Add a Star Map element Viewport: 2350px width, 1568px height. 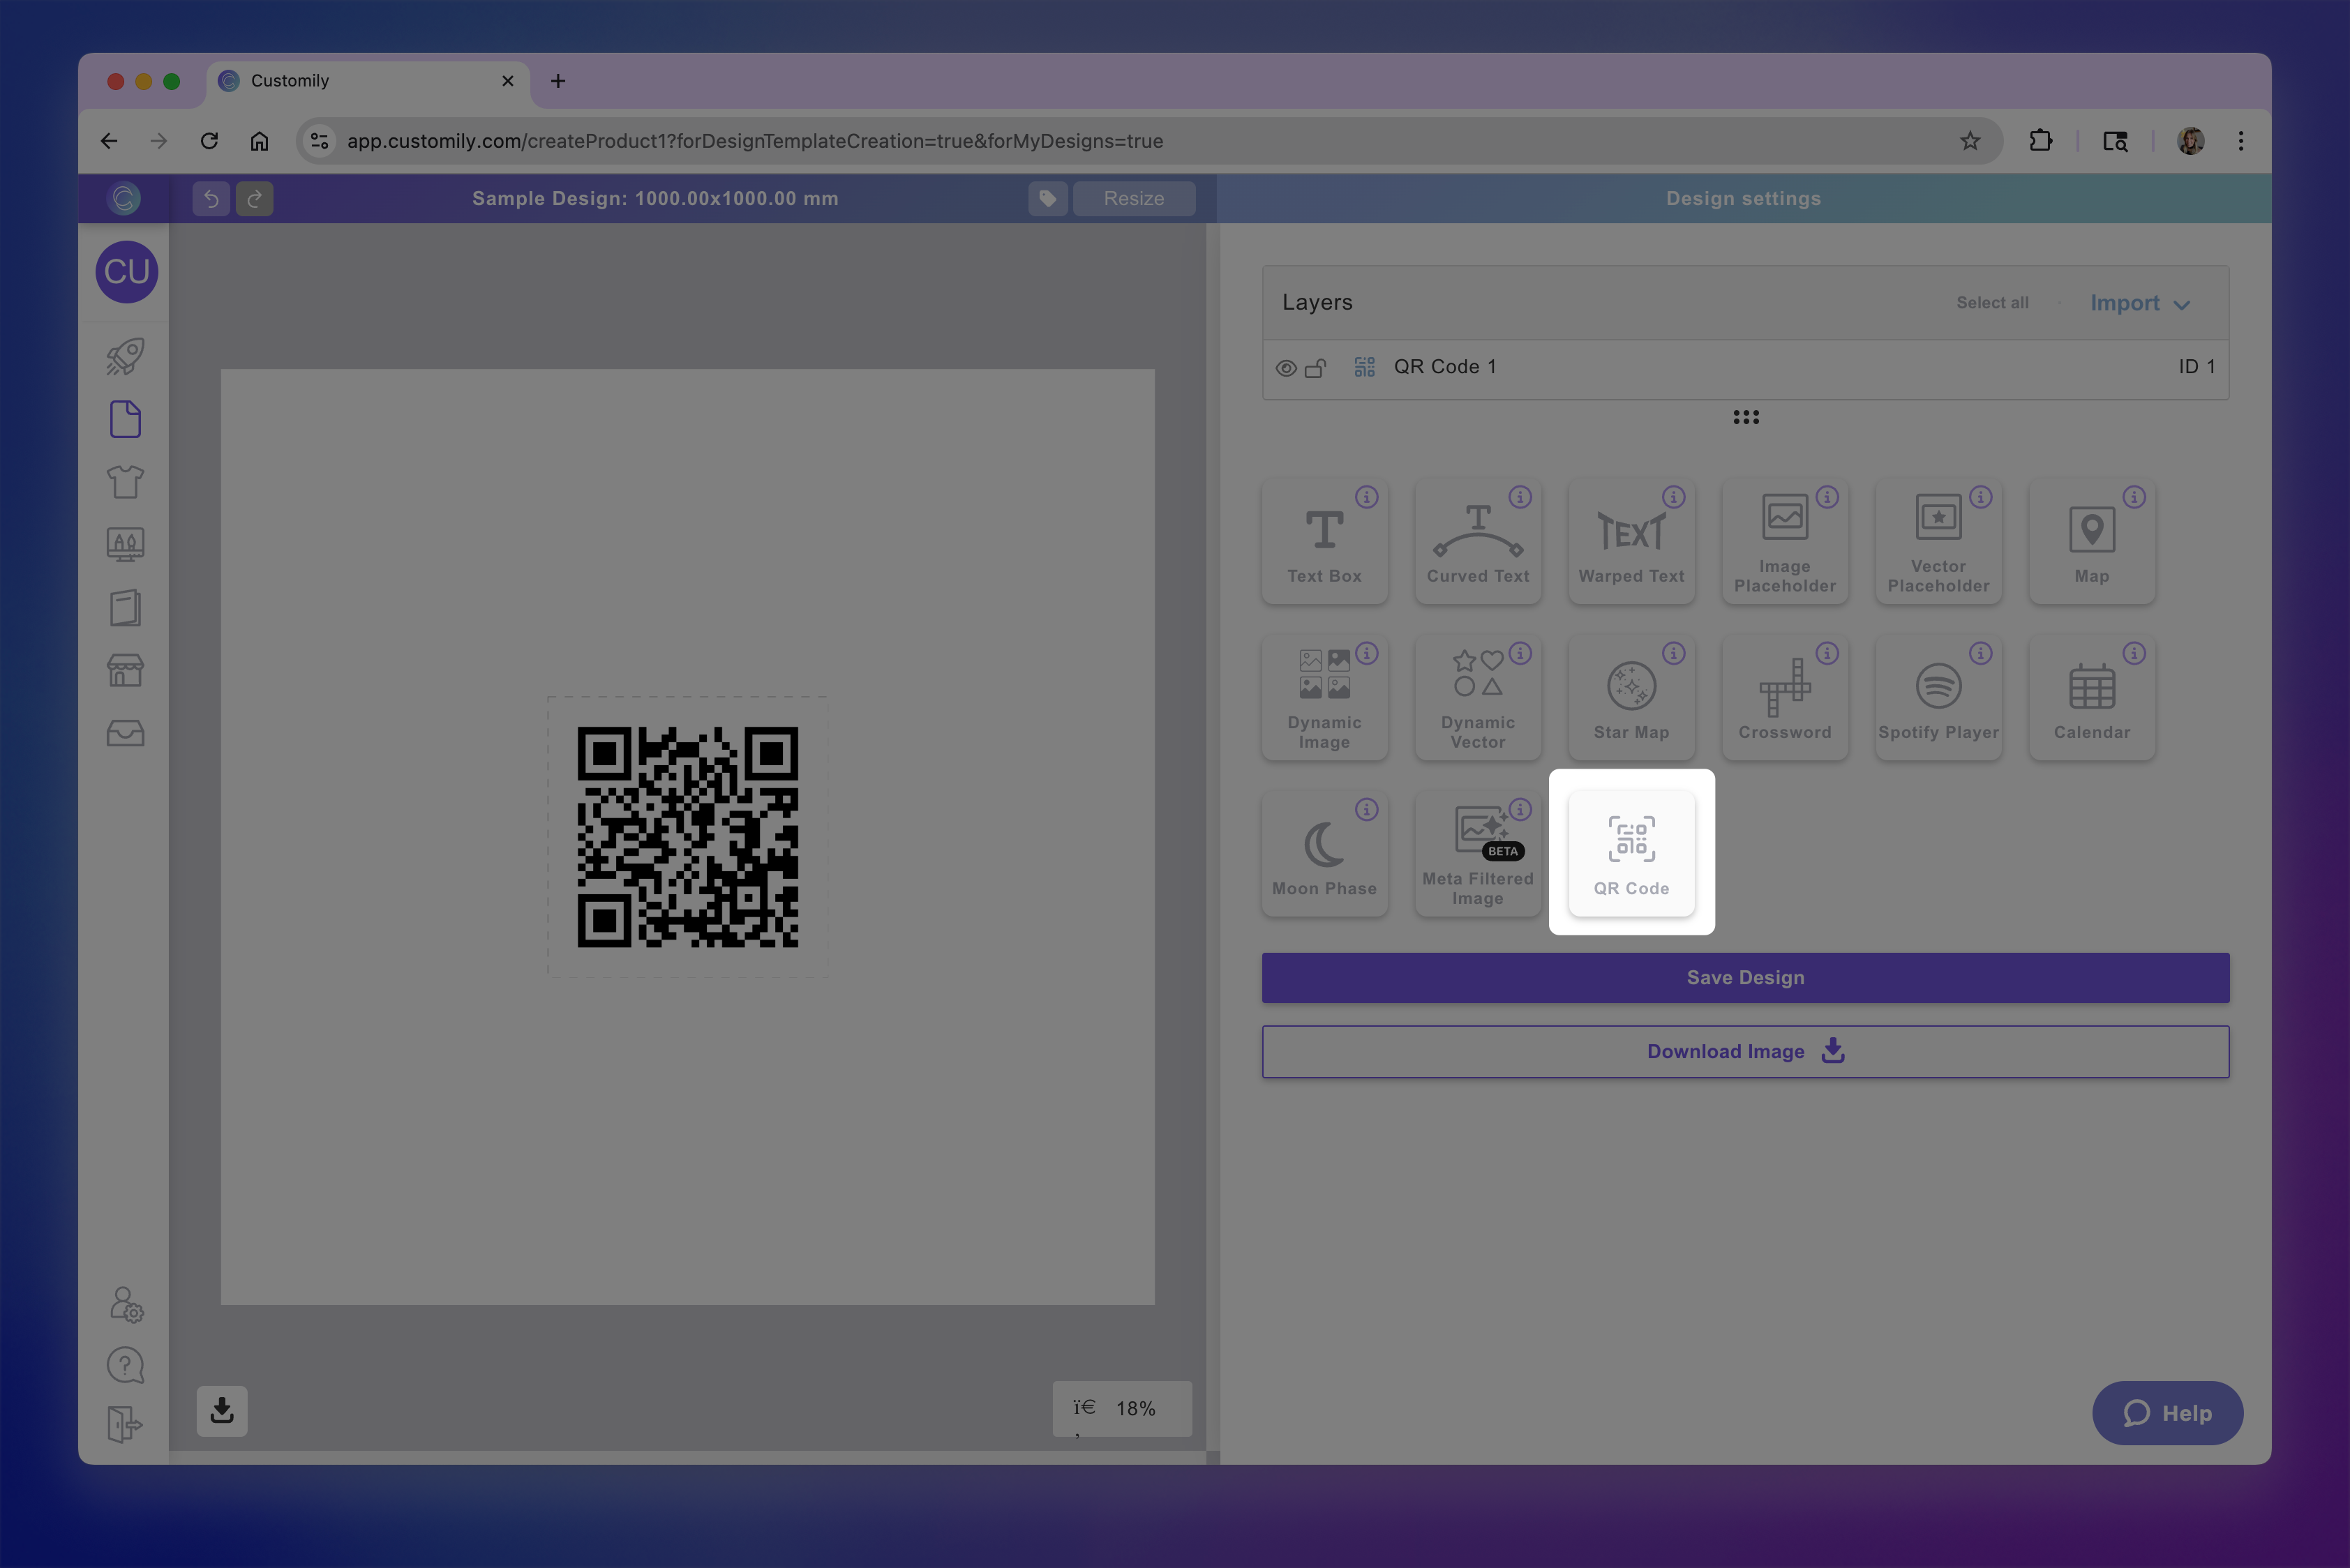click(1632, 697)
